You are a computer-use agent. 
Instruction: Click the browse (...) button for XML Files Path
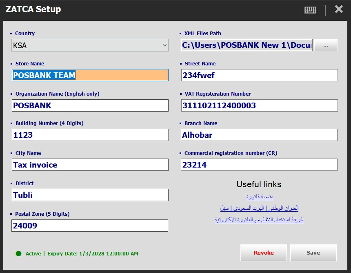point(325,45)
